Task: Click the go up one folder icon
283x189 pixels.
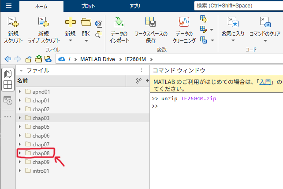Action: click(28, 59)
